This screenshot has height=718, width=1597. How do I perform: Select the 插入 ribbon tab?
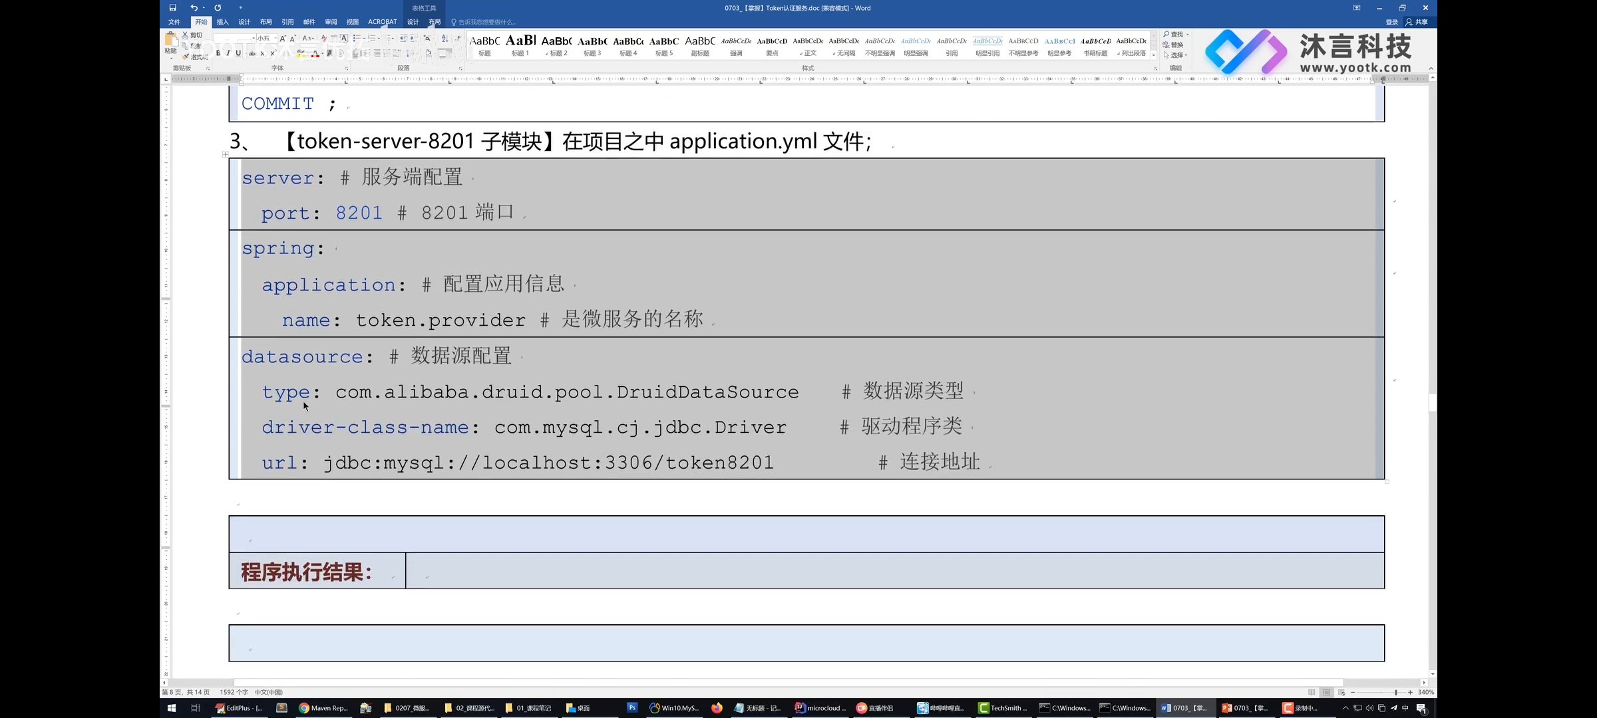(222, 21)
